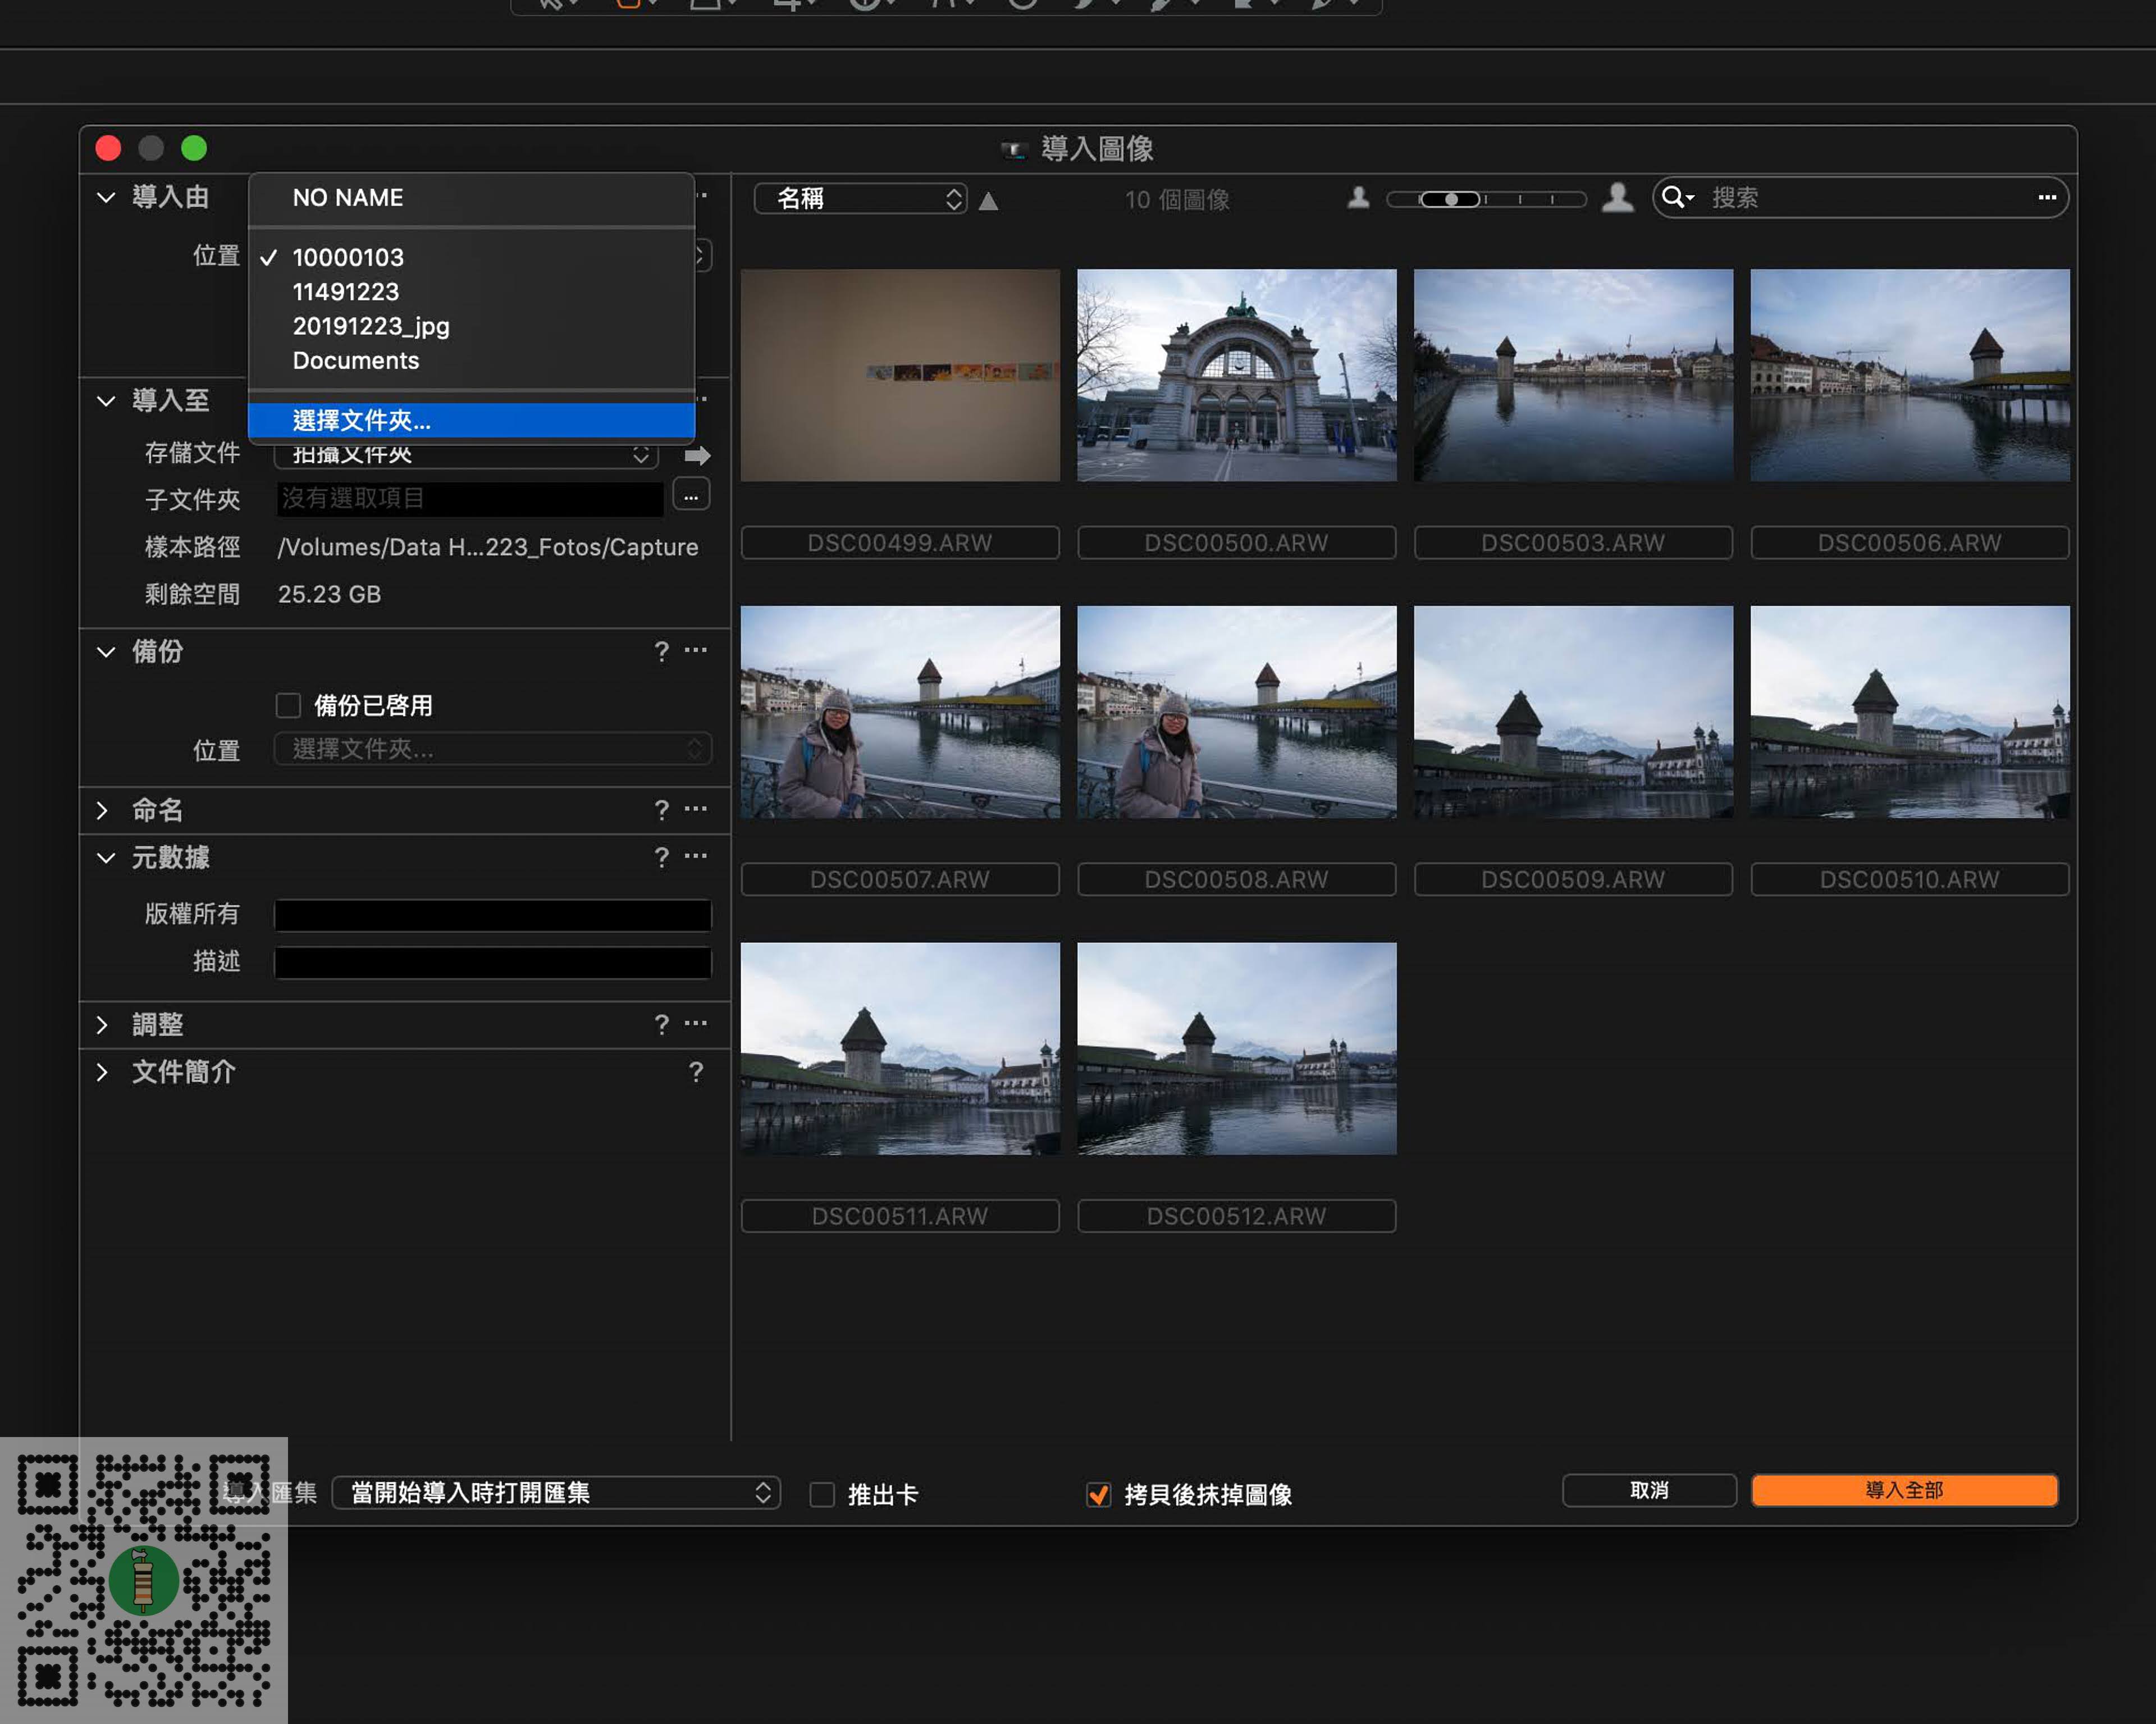Click the arrow icon beside 存儲文件
This screenshot has height=1724, width=2156.
(697, 456)
